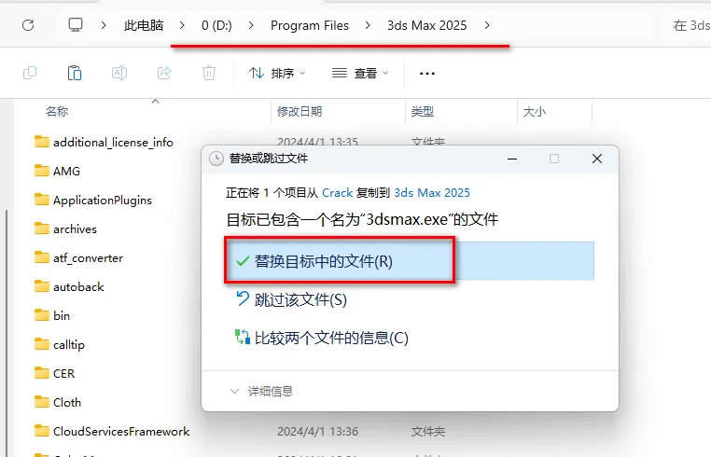Go to Program Files breadcrumb

tap(310, 25)
